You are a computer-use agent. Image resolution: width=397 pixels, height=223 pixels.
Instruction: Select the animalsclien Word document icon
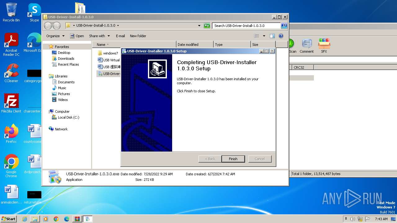(11, 195)
